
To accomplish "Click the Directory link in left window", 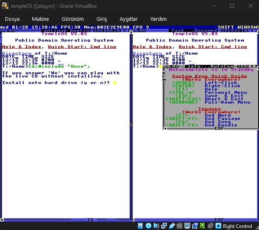I will pyautogui.click(x=17, y=53).
